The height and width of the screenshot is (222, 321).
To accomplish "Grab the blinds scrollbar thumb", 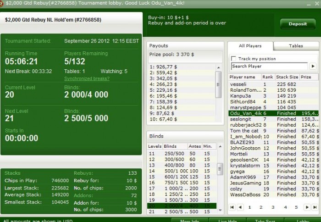I will [220, 169].
